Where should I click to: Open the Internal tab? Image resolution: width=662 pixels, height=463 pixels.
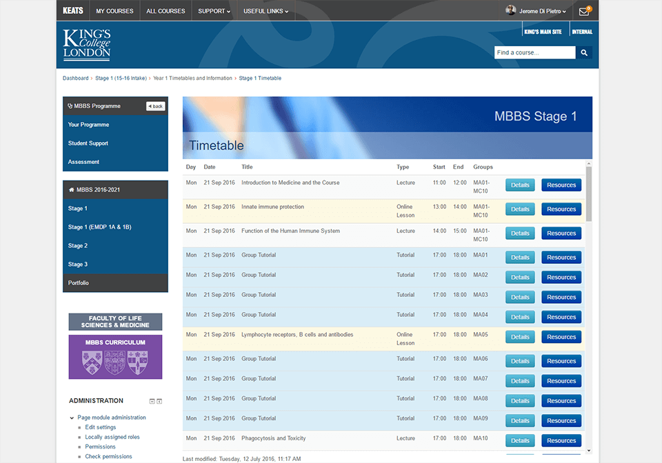tap(582, 32)
